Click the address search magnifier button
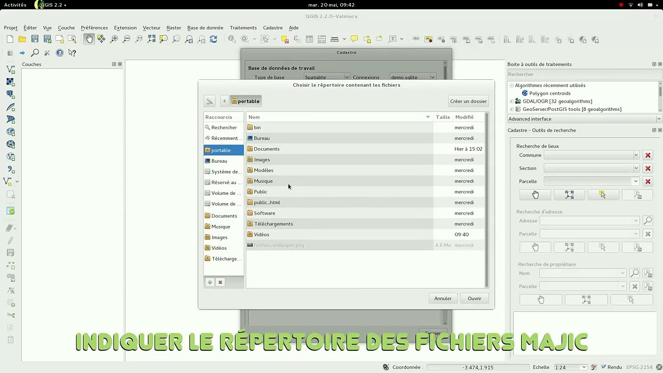The width and height of the screenshot is (663, 373). (x=647, y=221)
